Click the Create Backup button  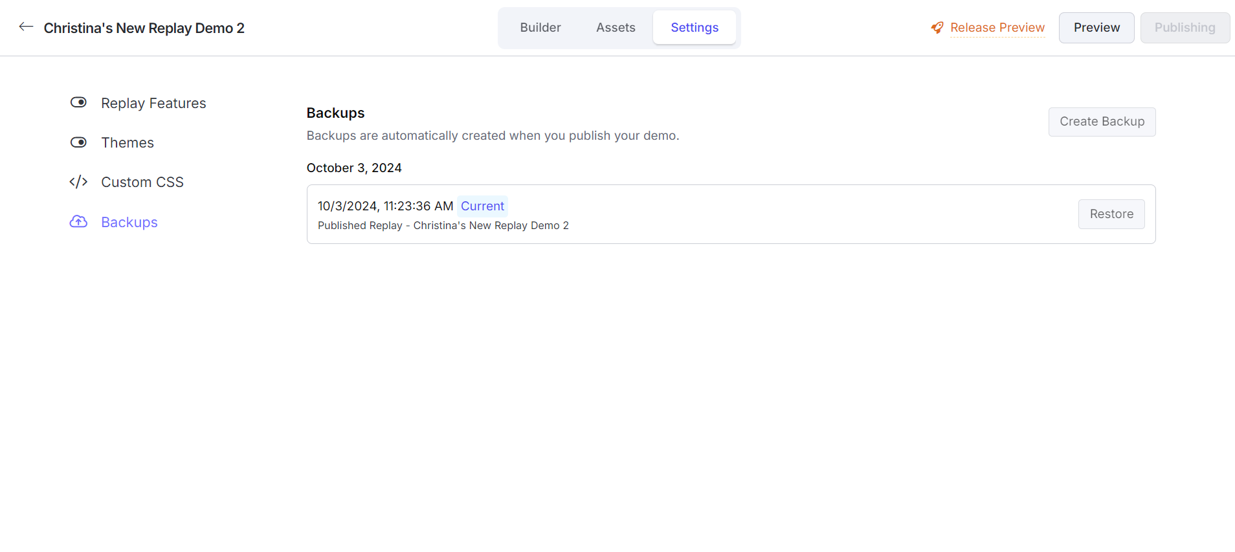click(1102, 122)
